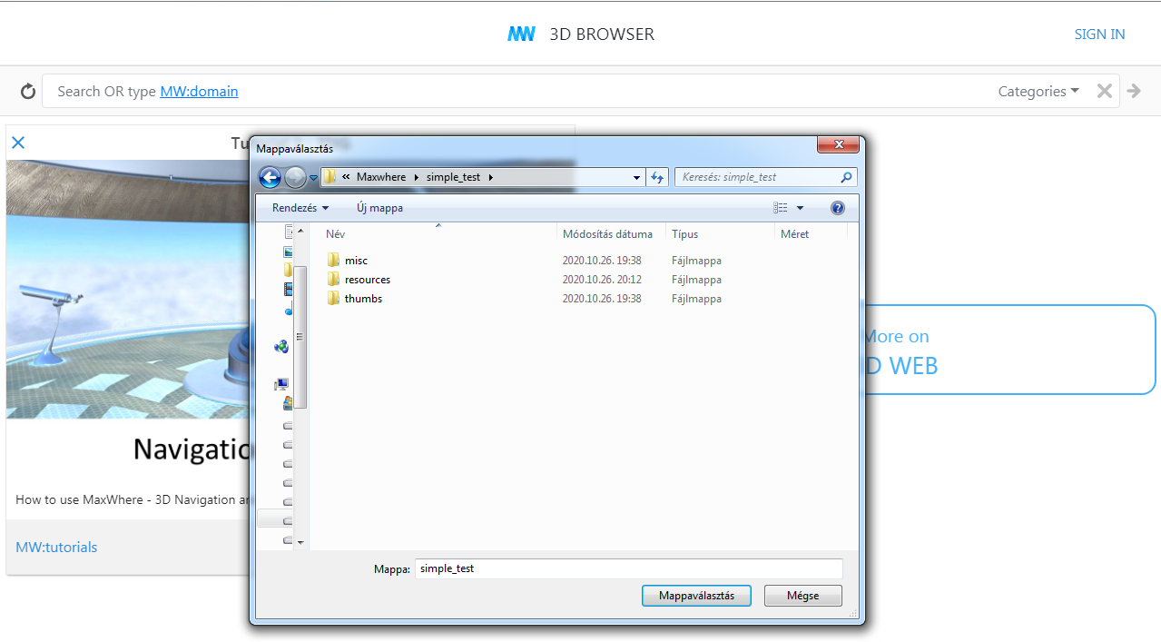Click the forward arrow button in the dialog

295,177
